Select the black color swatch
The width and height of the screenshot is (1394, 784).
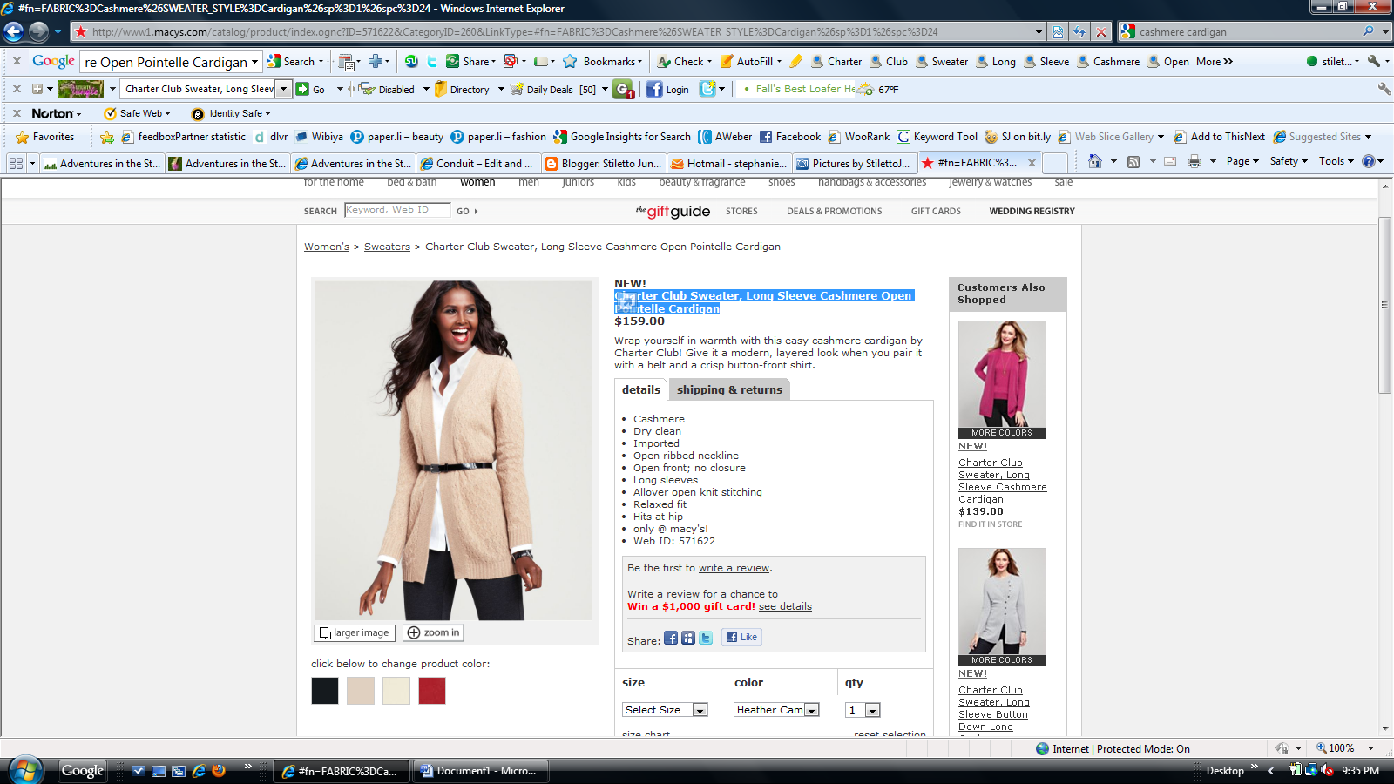click(325, 691)
